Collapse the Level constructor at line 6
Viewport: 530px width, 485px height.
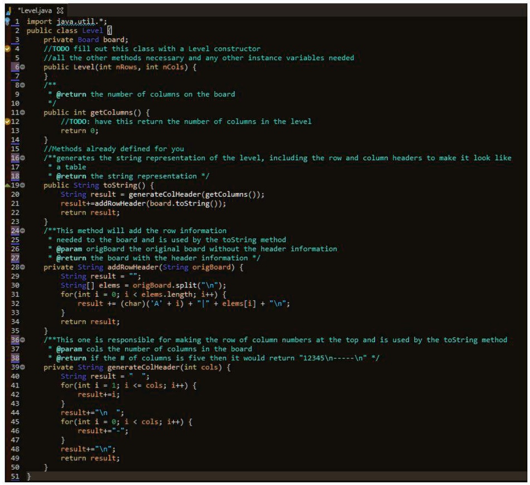click(x=22, y=67)
